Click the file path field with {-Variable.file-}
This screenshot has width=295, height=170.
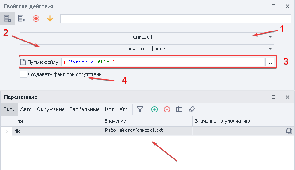pyautogui.click(x=163, y=62)
